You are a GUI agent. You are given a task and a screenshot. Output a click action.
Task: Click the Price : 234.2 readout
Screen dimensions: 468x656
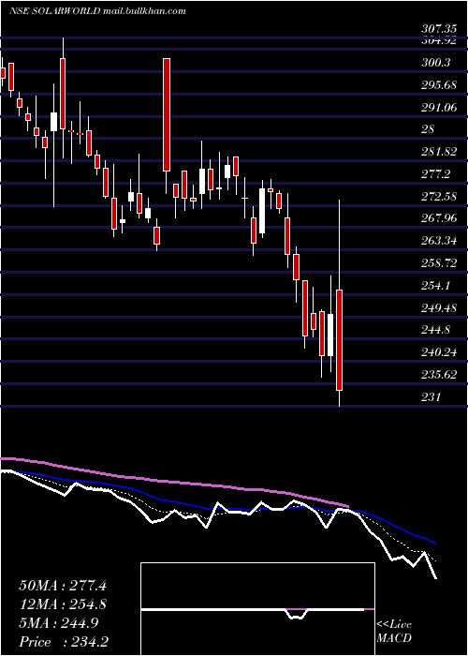(x=65, y=642)
